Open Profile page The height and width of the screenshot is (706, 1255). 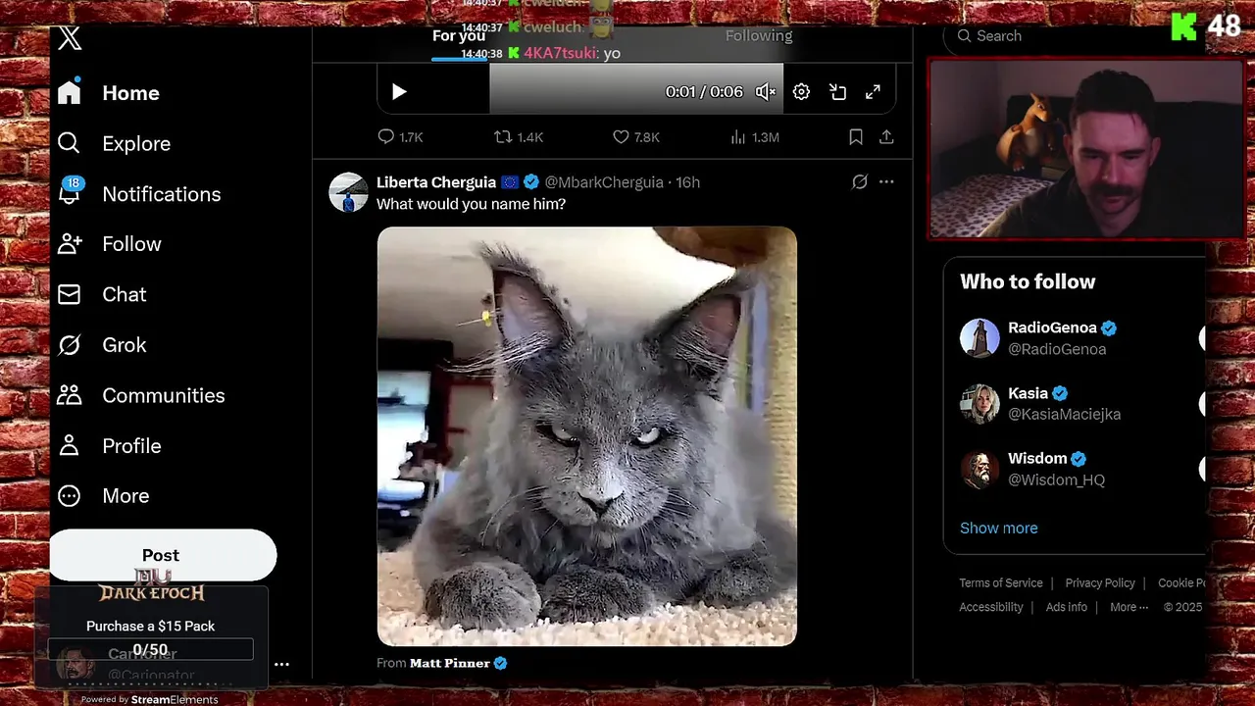pyautogui.click(x=109, y=446)
